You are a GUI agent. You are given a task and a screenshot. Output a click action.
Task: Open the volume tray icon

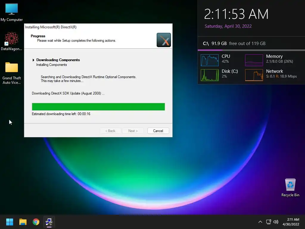[276, 222]
